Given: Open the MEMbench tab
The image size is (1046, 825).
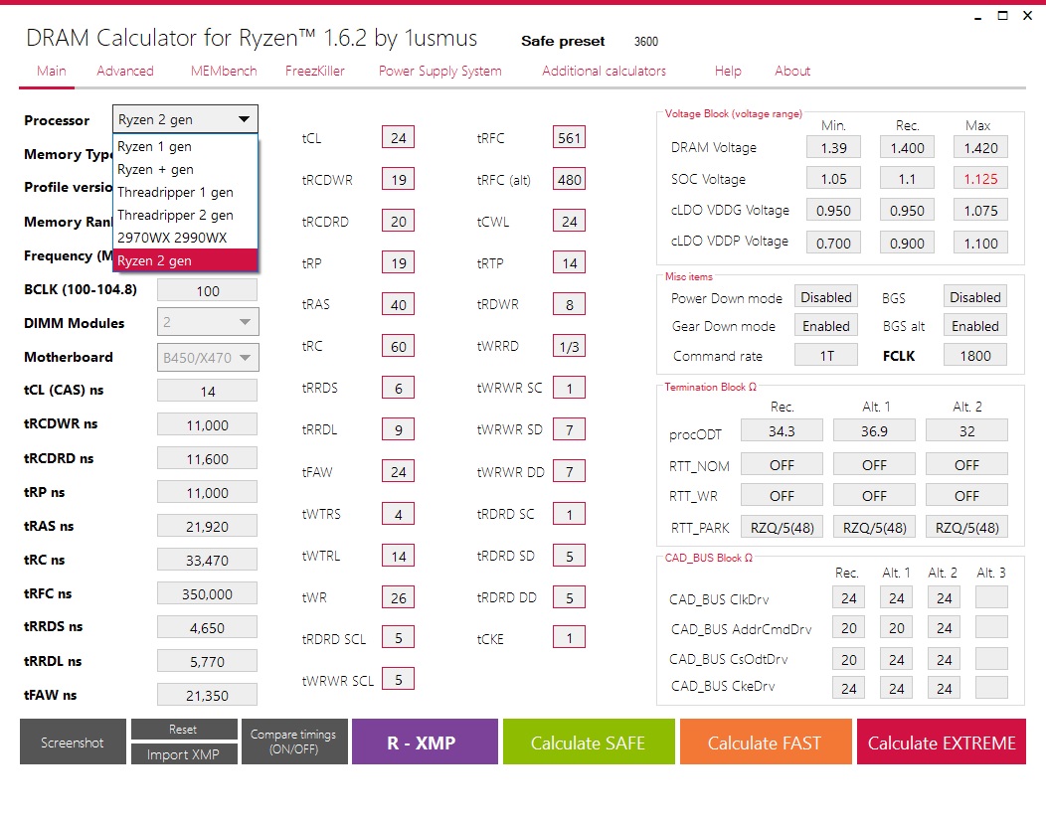Looking at the screenshot, I should click(x=224, y=71).
